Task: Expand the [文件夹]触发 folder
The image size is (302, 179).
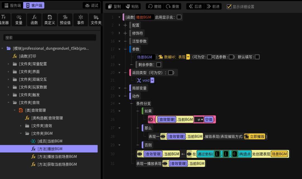Action: coord(8,95)
